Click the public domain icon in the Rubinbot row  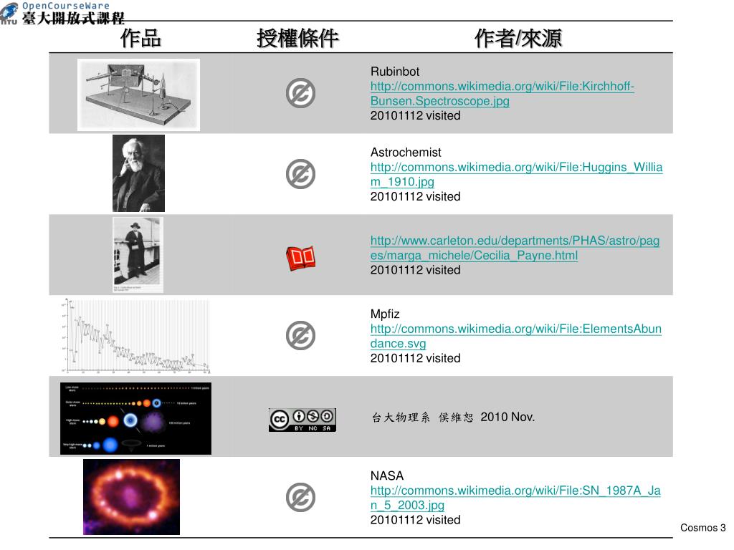pyautogui.click(x=300, y=93)
